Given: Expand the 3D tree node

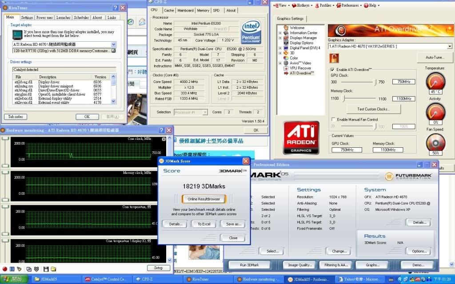Looking at the screenshot, I should click(280, 53).
